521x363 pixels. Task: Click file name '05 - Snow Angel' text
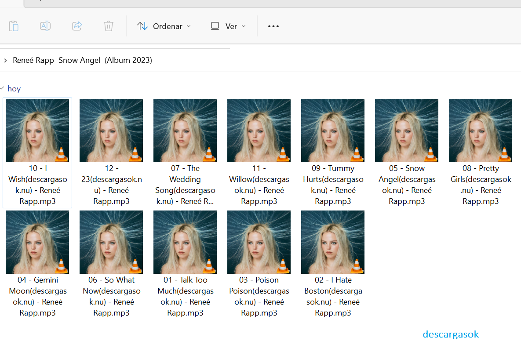pos(407,185)
